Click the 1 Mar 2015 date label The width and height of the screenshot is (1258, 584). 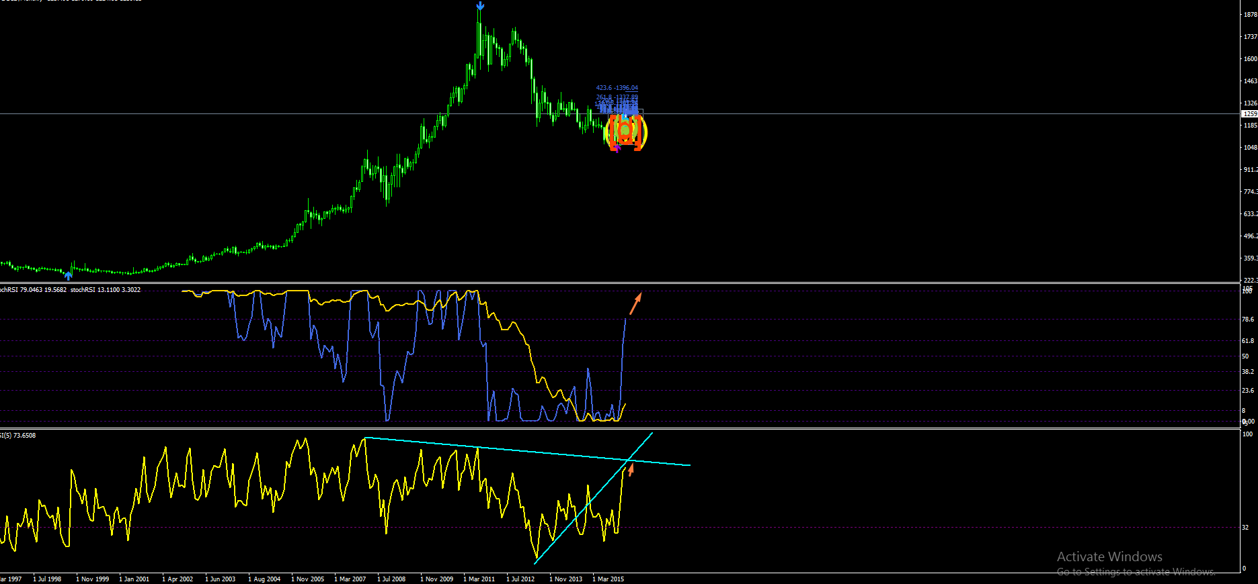[x=608, y=579]
